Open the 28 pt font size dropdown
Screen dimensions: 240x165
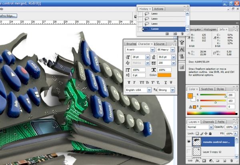click(x=148, y=57)
